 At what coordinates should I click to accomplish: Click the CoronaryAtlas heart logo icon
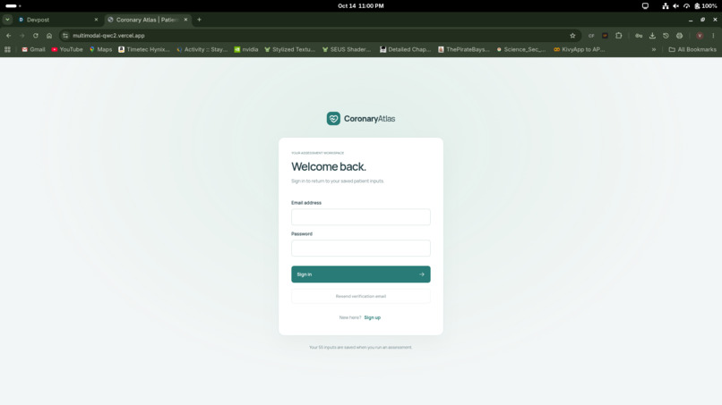tap(333, 119)
